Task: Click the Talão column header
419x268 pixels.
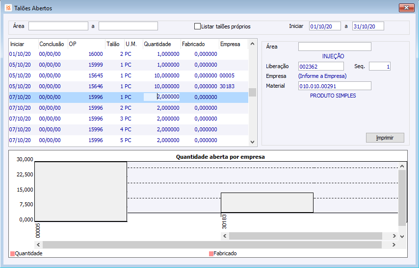Action: coord(115,44)
